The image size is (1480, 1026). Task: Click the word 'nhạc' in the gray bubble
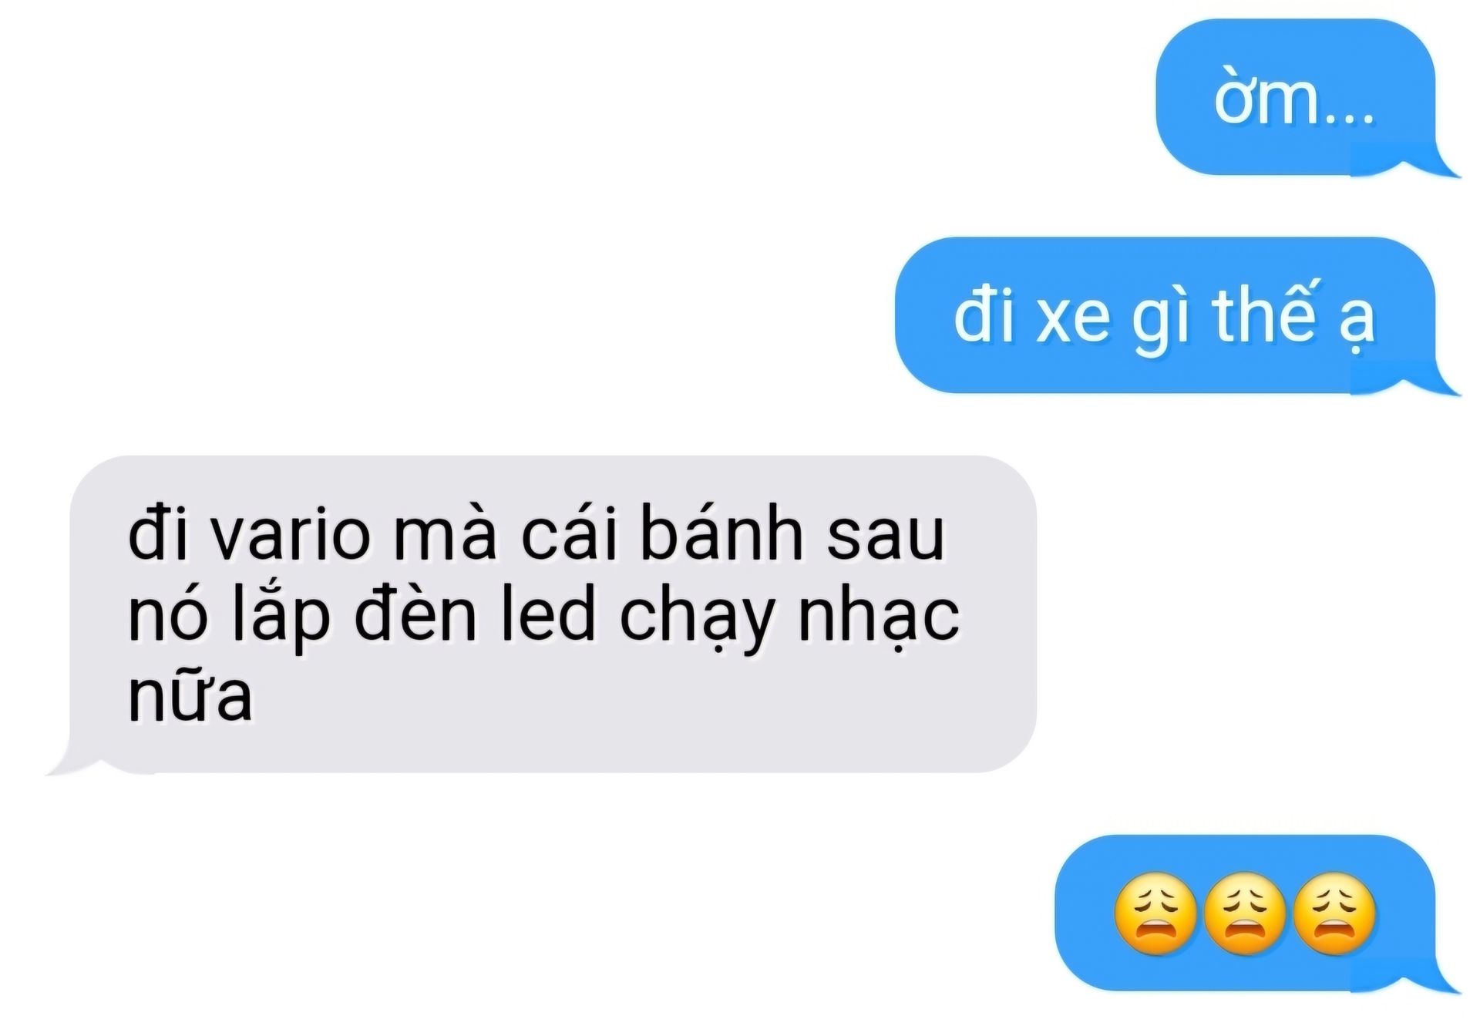pos(878,618)
